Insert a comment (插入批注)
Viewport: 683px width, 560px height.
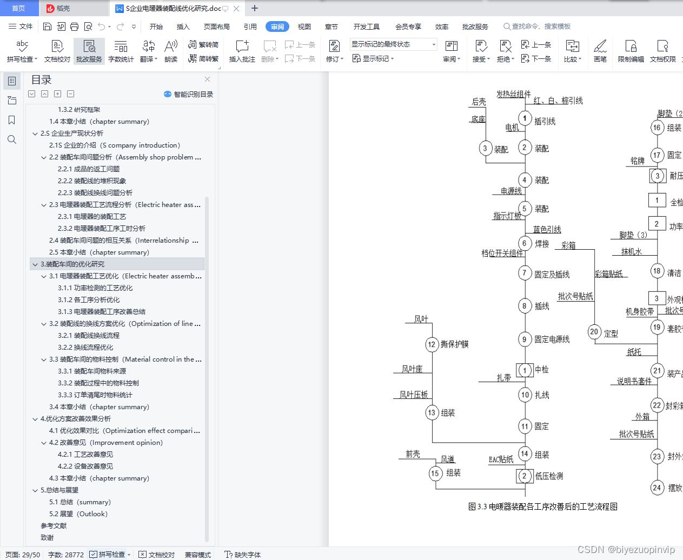(x=242, y=51)
